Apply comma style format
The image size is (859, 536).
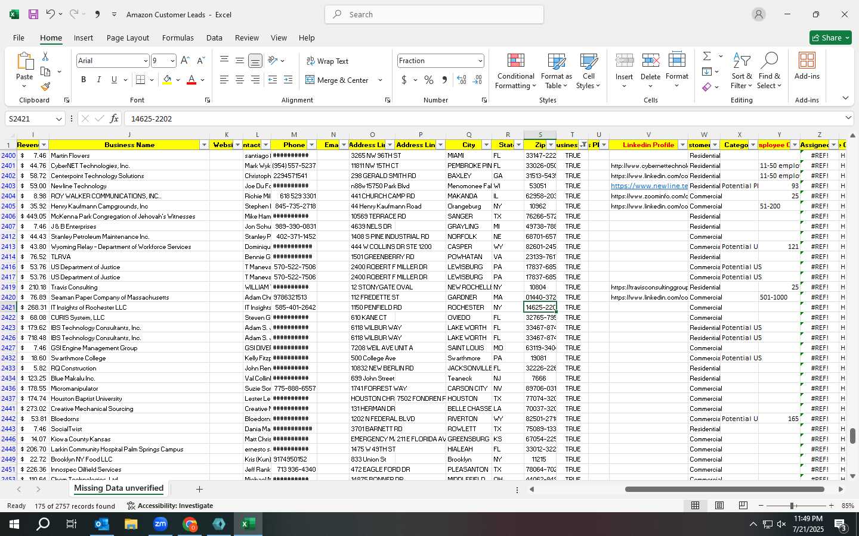444,80
